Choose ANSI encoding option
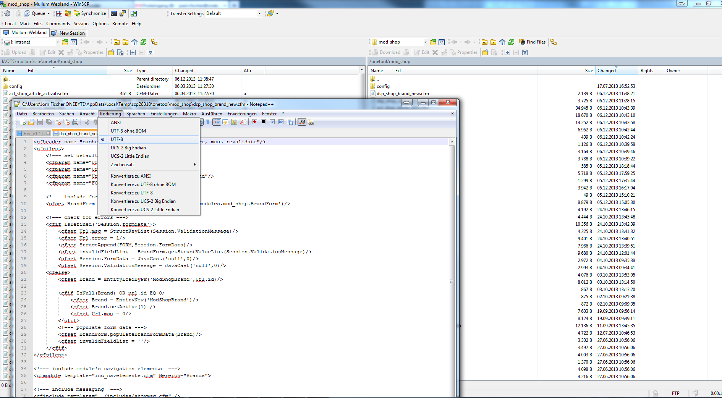Image resolution: width=722 pixels, height=398 pixels. coord(116,123)
